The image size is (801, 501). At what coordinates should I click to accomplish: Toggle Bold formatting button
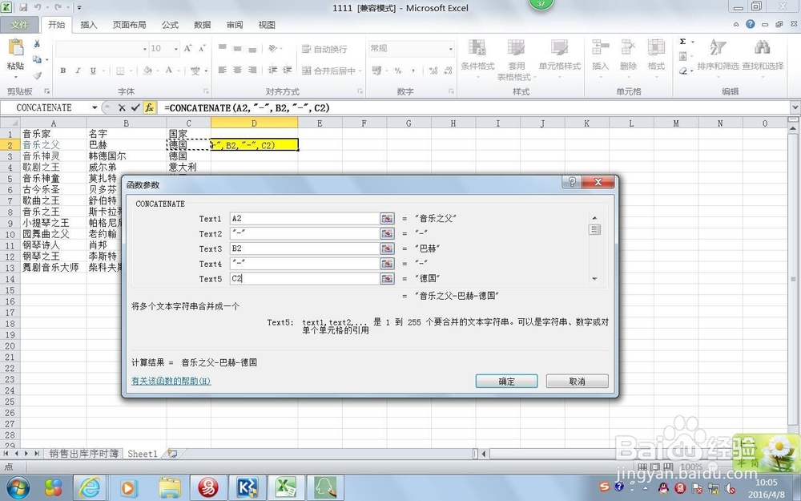coord(62,71)
